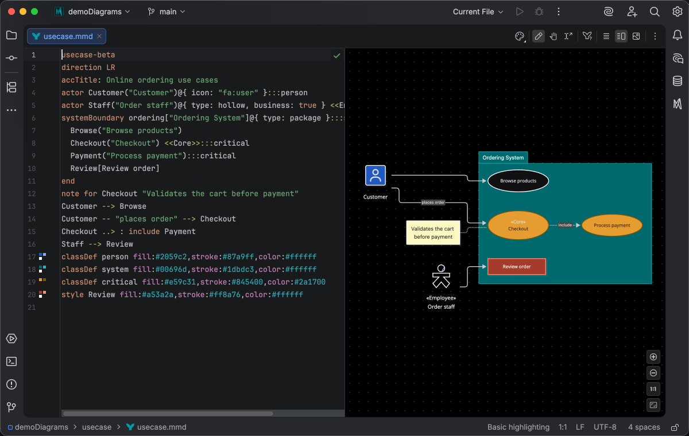Screen dimensions: 689x436
Task: Open the Structure tool window
Action: pyautogui.click(x=11, y=87)
